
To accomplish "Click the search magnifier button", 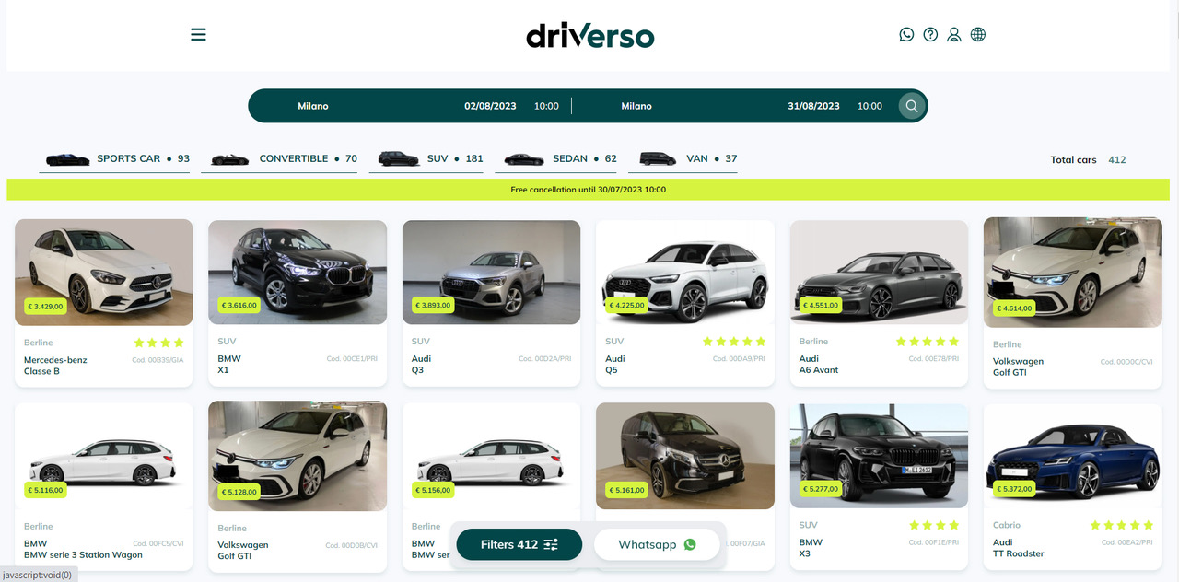I will click(912, 106).
